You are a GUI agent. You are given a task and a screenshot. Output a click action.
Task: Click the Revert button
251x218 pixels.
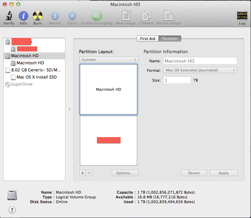point(194,173)
